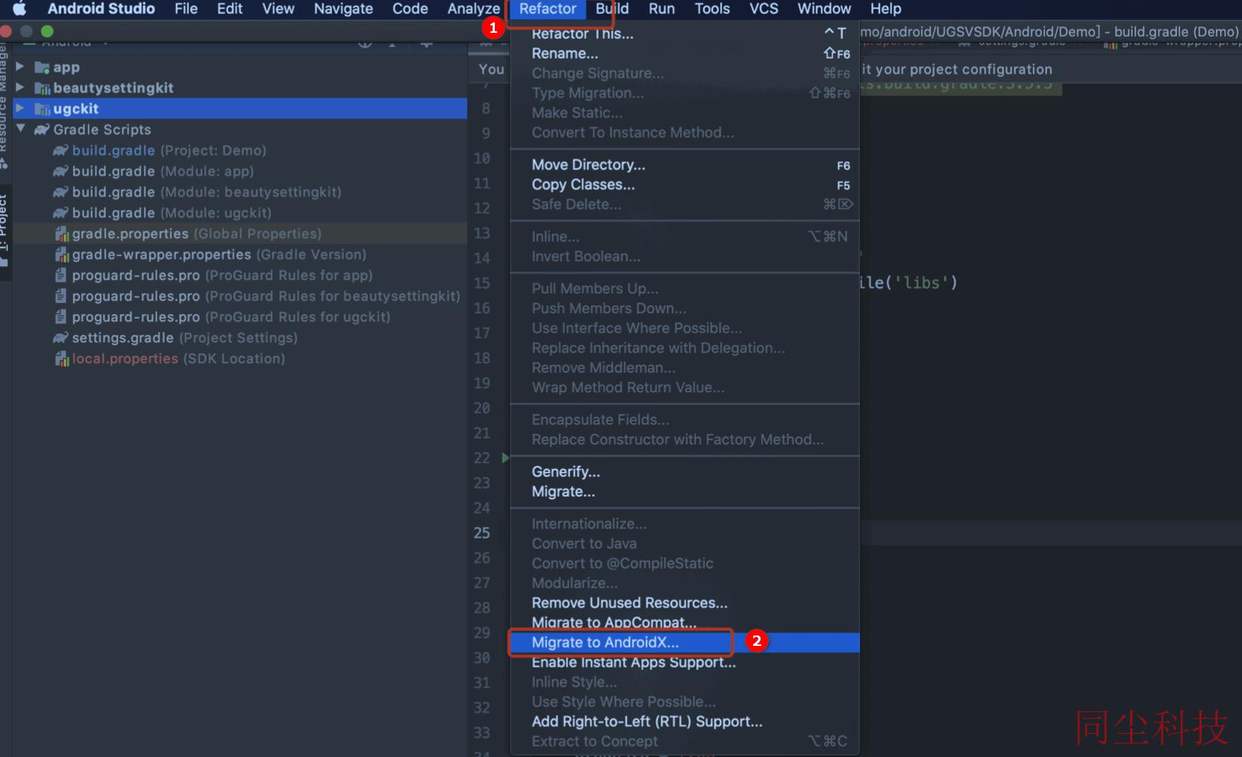Open the Edit menu
Screen dimensions: 1242x757
click(230, 9)
